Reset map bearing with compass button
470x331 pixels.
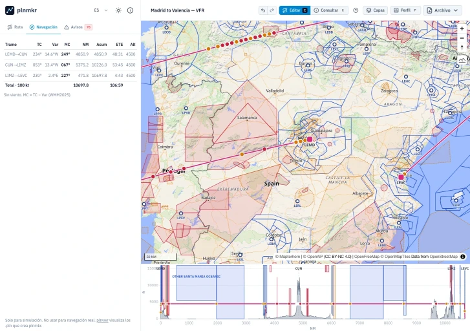pos(462,47)
